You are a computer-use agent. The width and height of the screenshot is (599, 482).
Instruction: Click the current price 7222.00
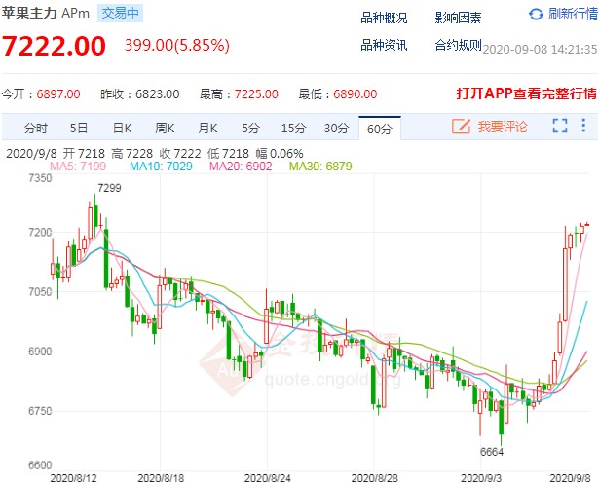click(54, 46)
